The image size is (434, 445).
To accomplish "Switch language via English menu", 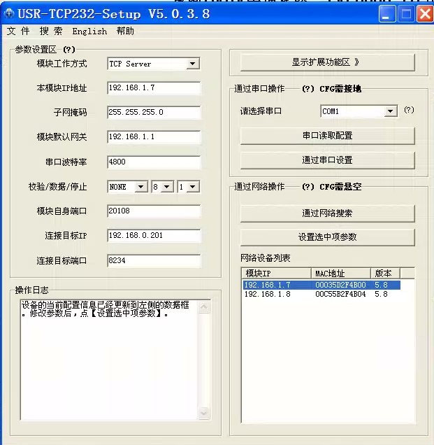I will (89, 31).
